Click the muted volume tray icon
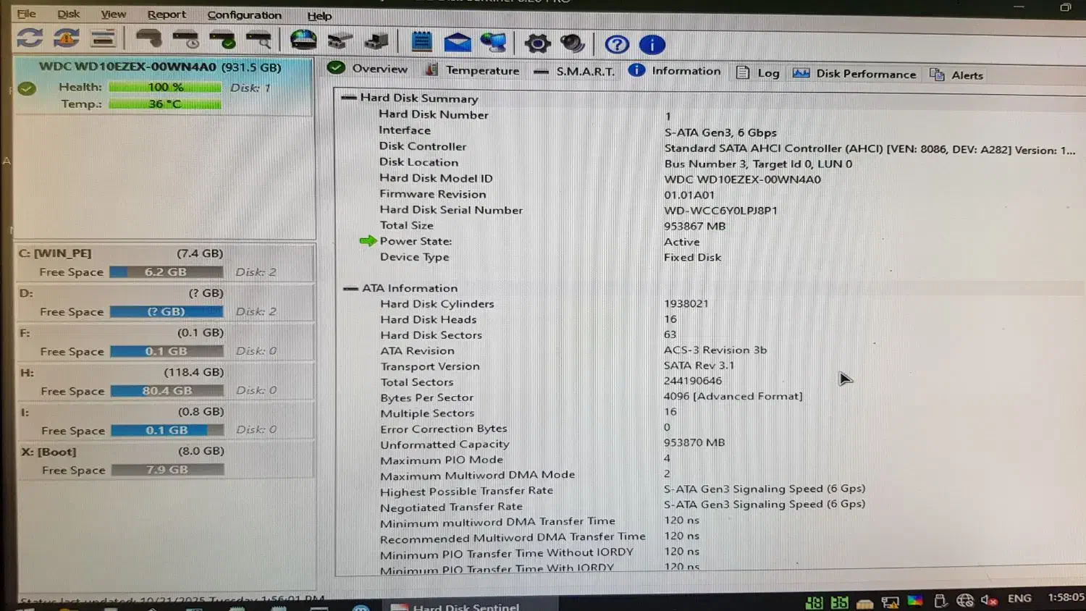The image size is (1086, 611). 988,600
